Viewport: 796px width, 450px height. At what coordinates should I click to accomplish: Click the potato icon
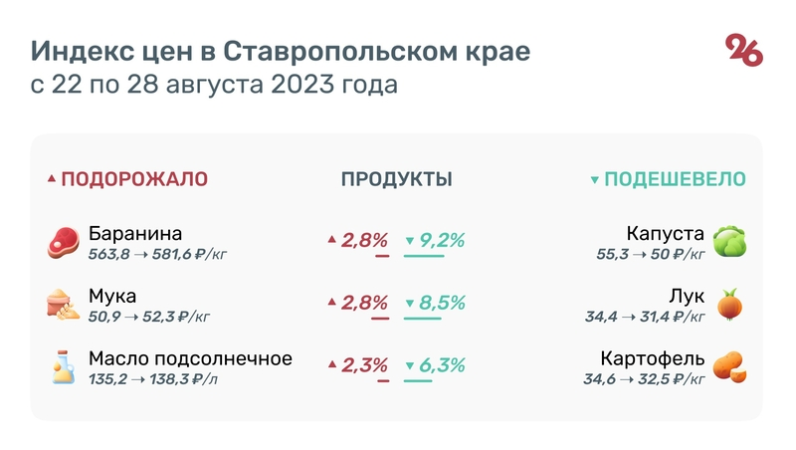[730, 366]
